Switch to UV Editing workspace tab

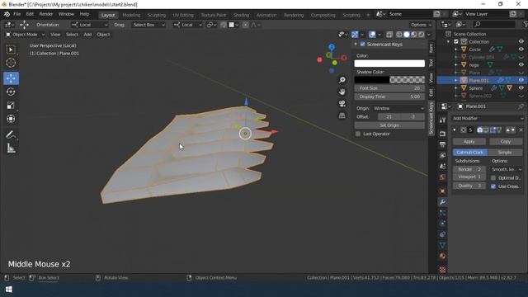183,15
